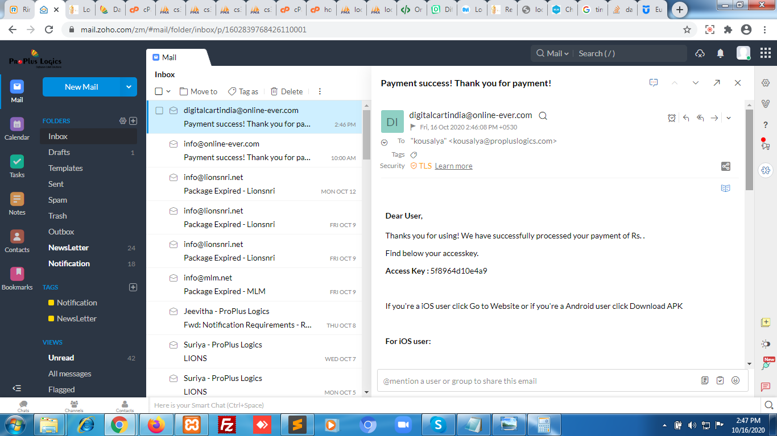The height and width of the screenshot is (436, 777).
Task: Open folder settings gear next to FOLDERS
Action: point(122,121)
